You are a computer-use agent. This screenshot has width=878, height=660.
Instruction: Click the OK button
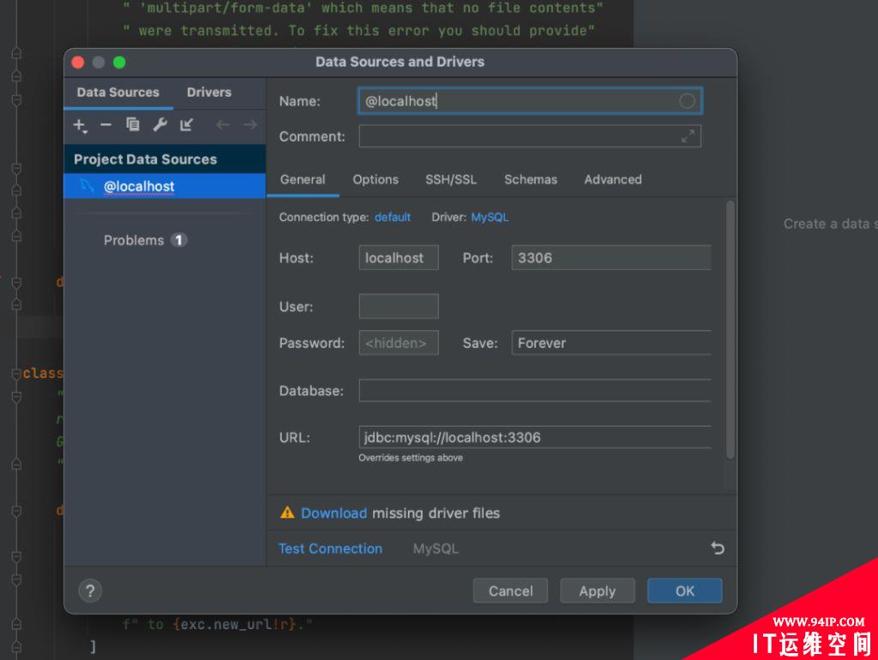click(685, 591)
